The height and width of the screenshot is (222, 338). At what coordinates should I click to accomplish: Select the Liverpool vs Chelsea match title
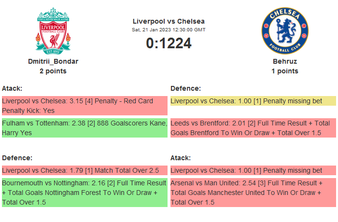coord(169,21)
